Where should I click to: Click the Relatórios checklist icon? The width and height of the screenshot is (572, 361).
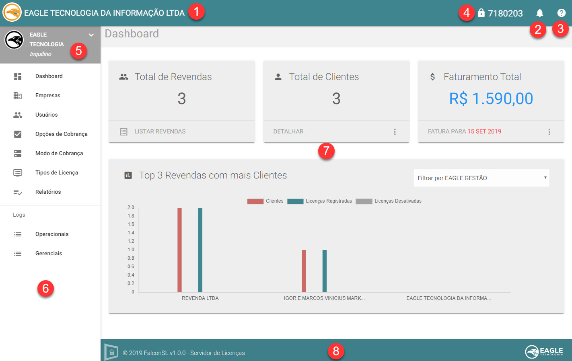(x=18, y=192)
